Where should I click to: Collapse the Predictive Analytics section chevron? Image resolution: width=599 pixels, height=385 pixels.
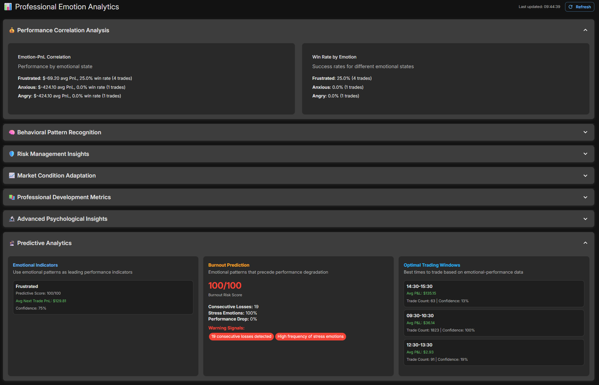585,243
